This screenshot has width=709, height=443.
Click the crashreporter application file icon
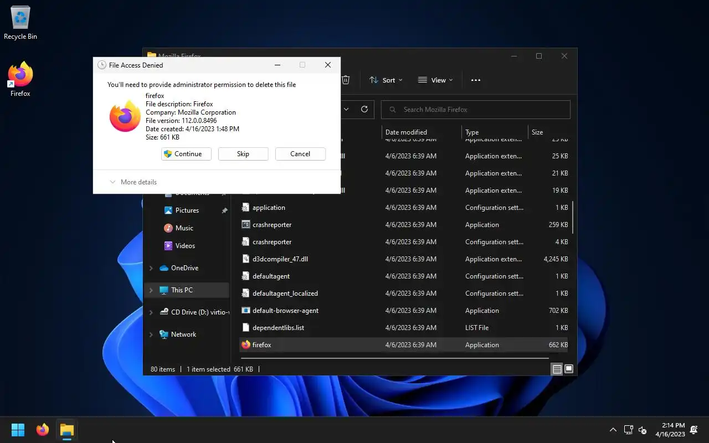[246, 224]
